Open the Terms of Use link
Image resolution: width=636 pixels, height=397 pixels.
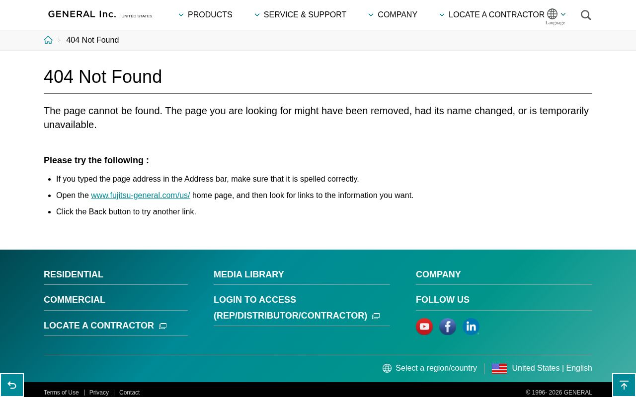(61, 393)
